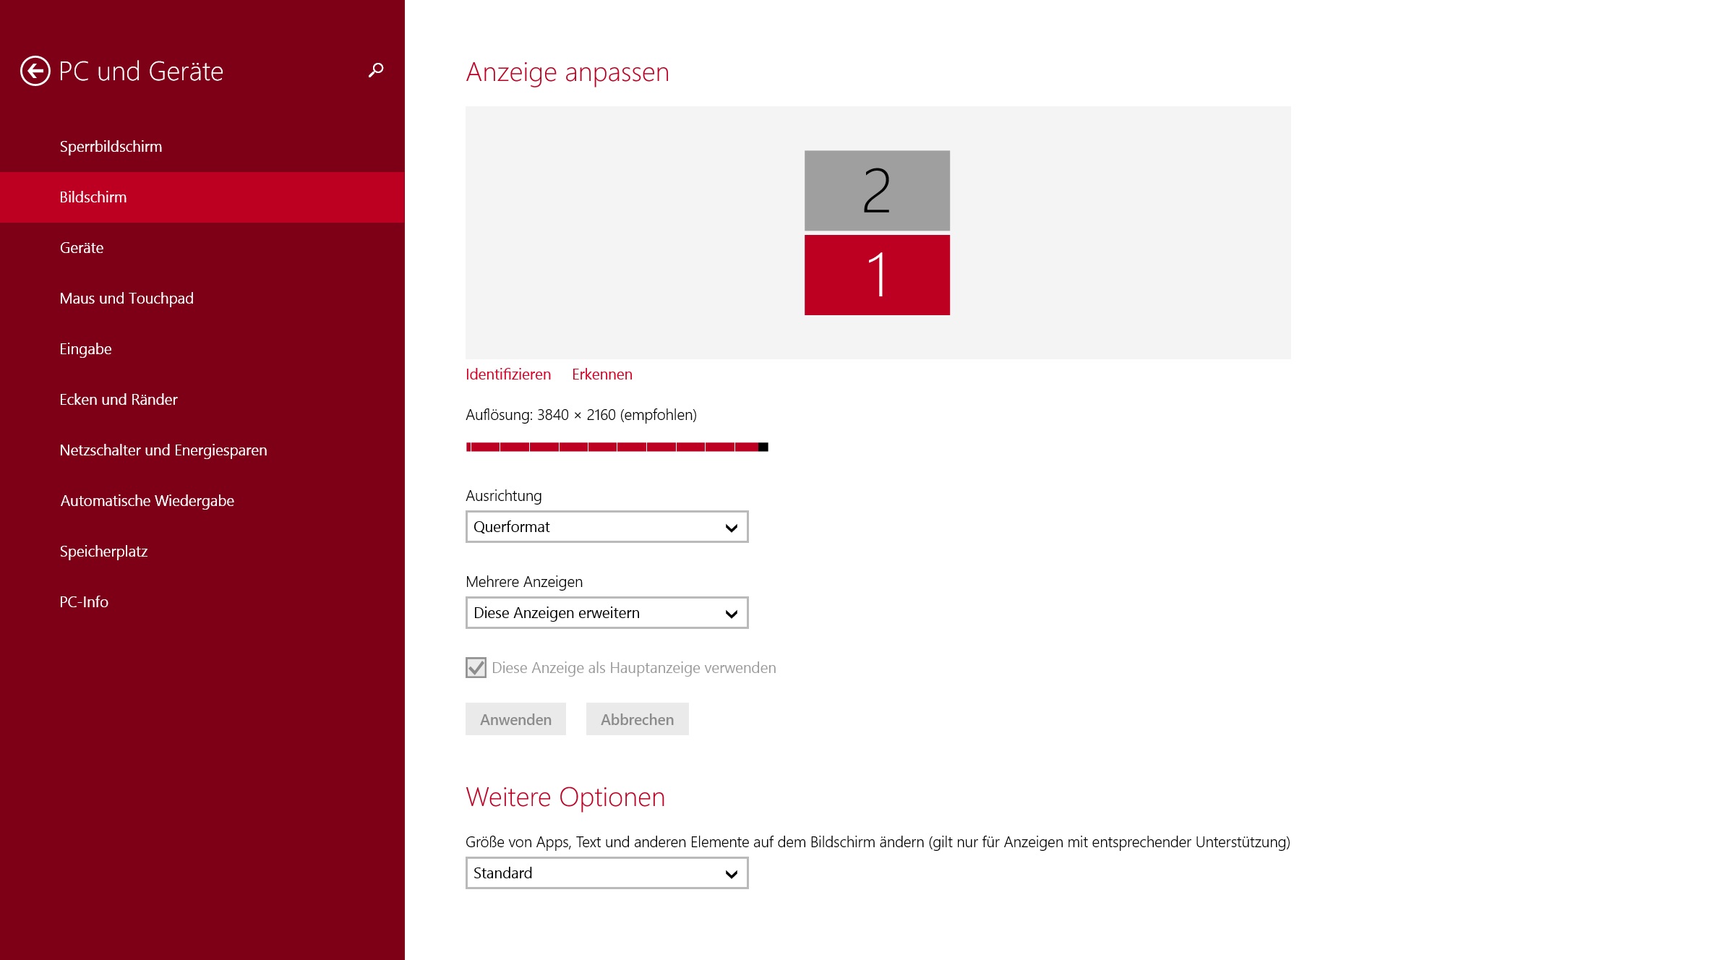Click the Identifizieren link

click(x=508, y=374)
